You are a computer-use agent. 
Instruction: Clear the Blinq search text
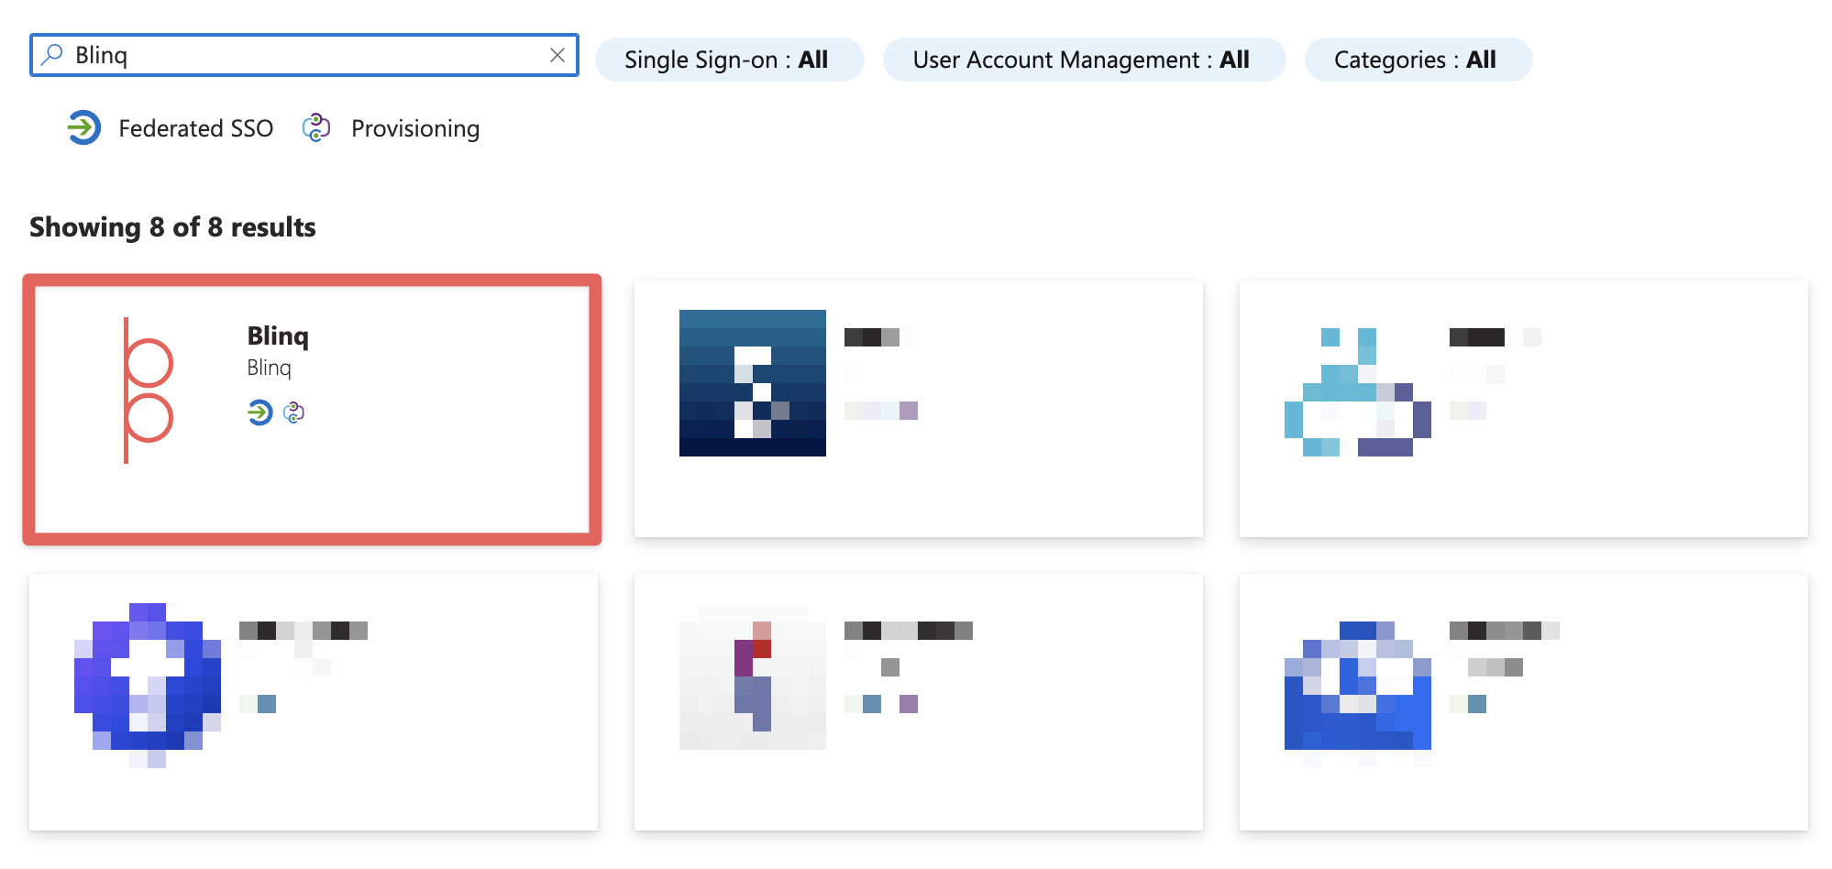coord(557,55)
